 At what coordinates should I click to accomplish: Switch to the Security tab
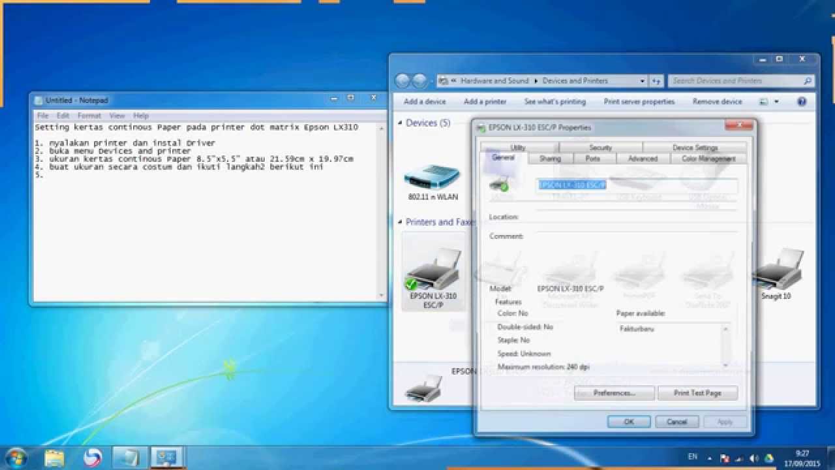click(600, 148)
